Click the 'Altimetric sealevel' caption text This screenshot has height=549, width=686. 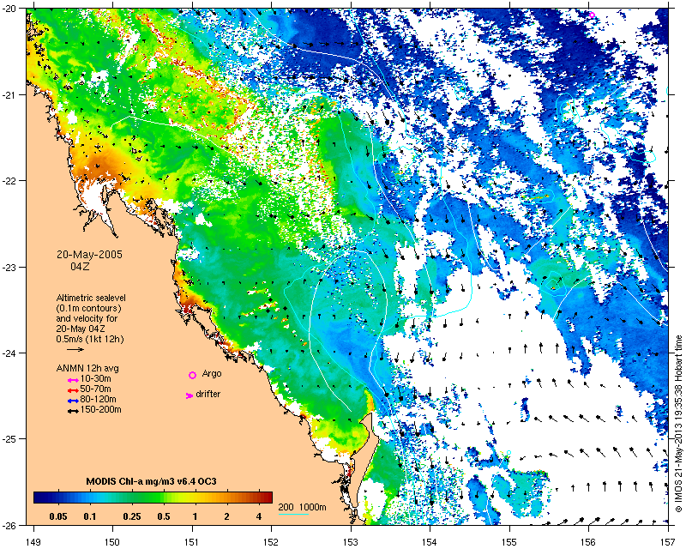pos(91,298)
